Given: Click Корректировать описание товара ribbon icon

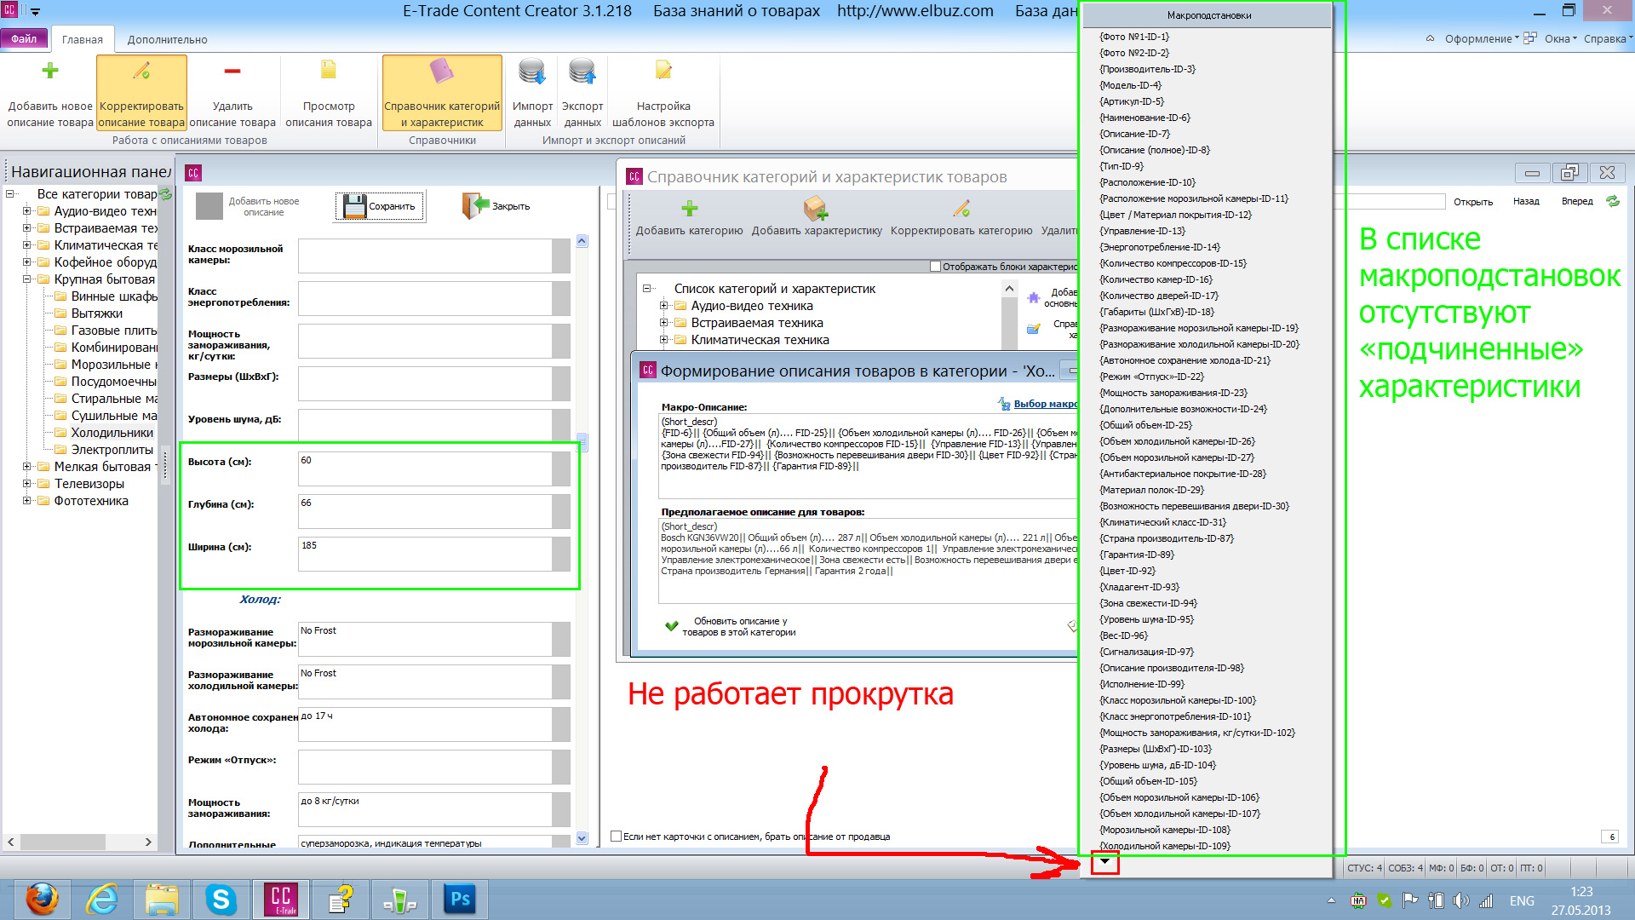Looking at the screenshot, I should pos(141,92).
